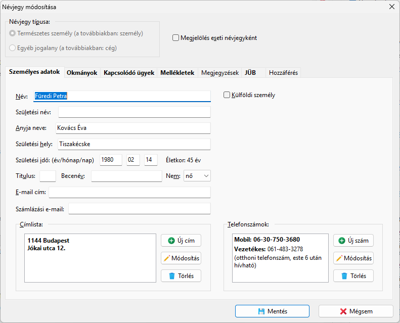Click the floppy disk icon on Mentés
Screen dimensions: 400x323
[x=261, y=311]
